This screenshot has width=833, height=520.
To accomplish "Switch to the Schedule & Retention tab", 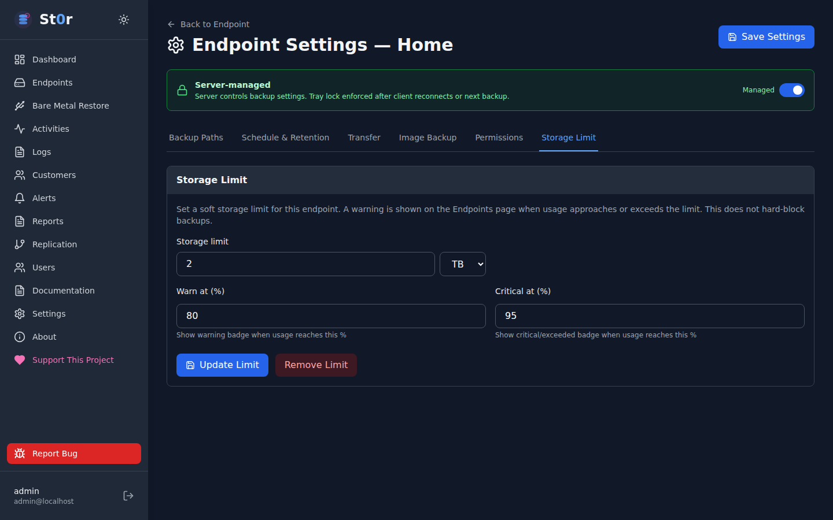I will pos(285,138).
